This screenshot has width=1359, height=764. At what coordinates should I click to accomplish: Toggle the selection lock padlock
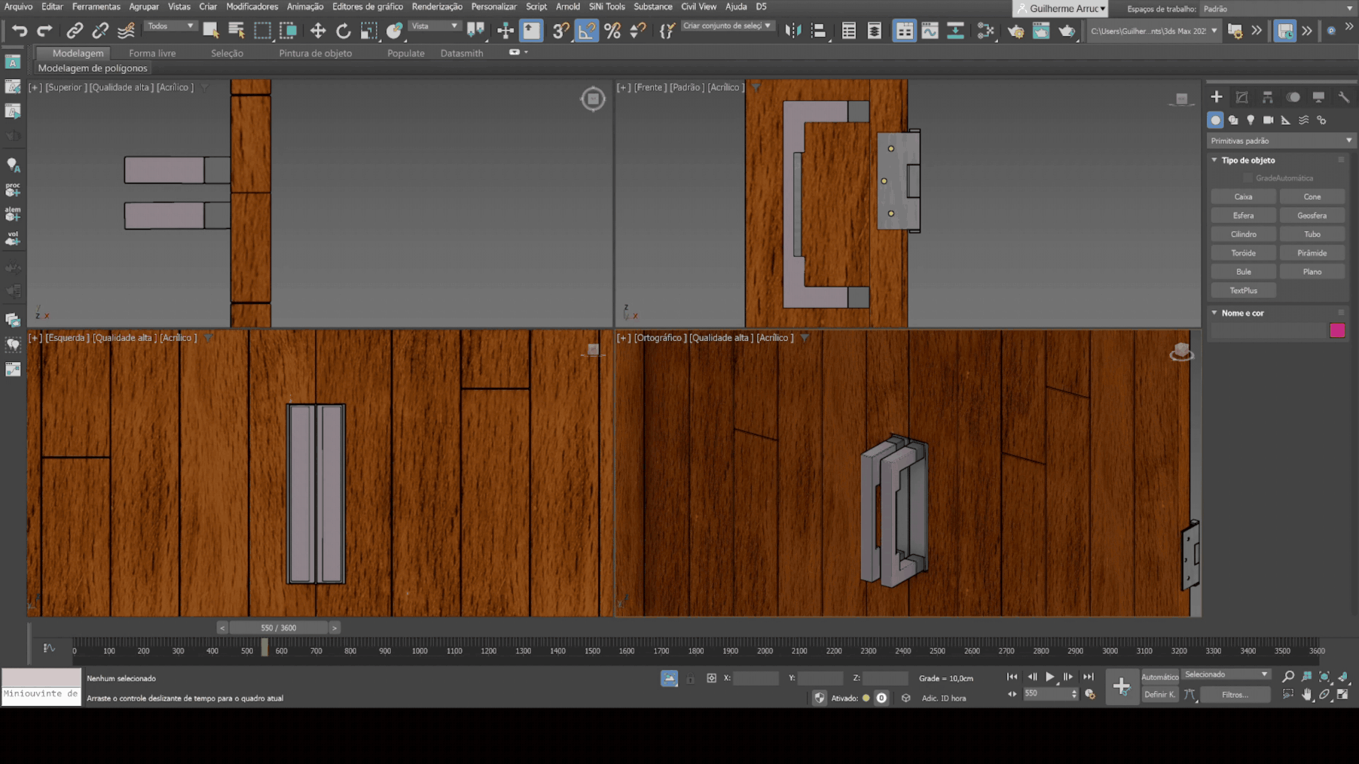coord(690,678)
